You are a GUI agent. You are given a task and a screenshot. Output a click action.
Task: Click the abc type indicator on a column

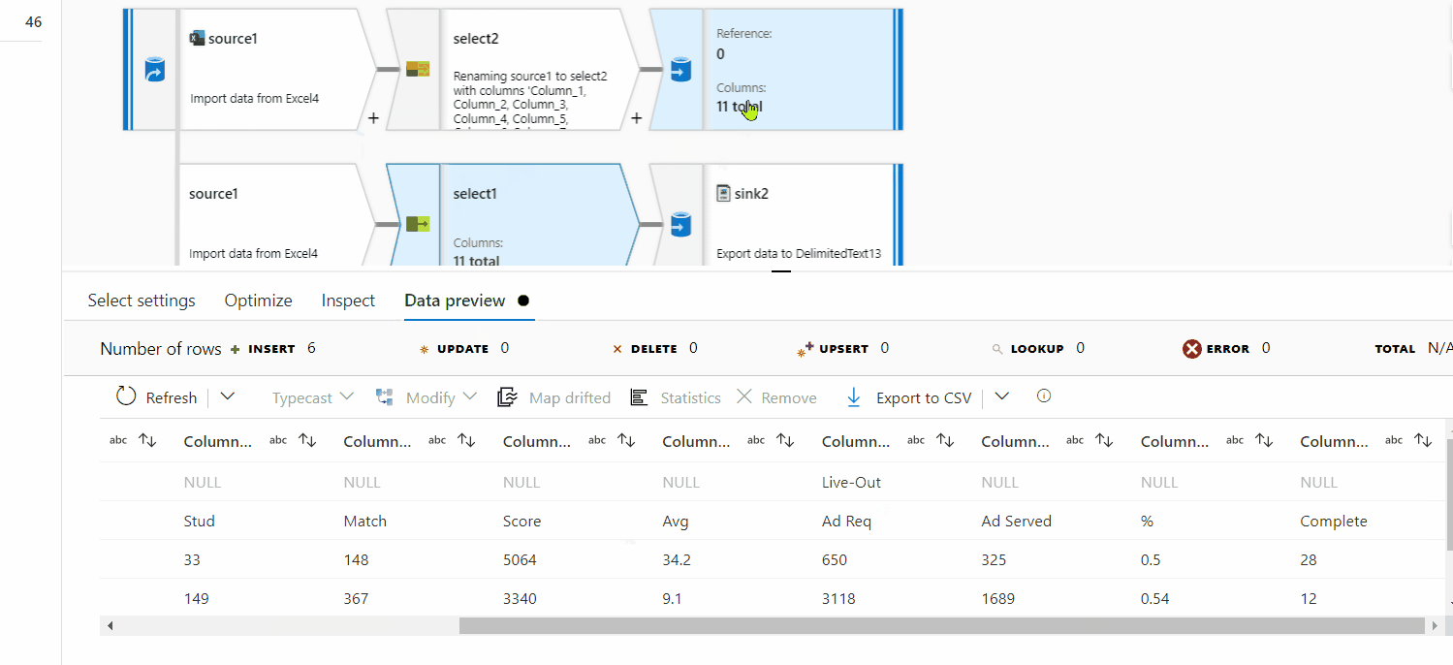117,439
